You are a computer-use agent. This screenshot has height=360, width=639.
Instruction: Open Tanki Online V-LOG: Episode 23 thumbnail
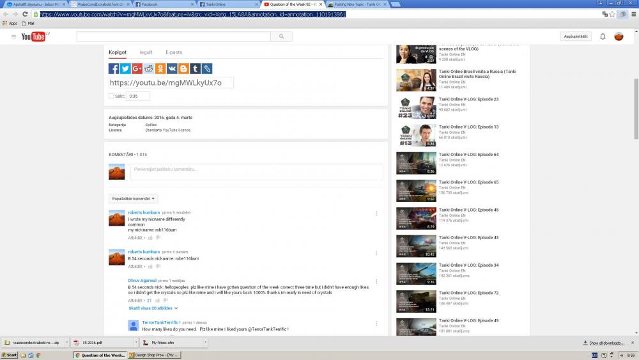[x=416, y=107]
